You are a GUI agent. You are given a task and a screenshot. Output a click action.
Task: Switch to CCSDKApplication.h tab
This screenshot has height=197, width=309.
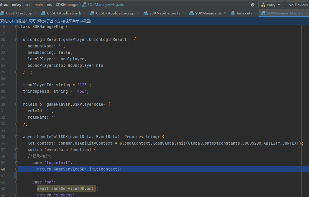pyautogui.click(x=64, y=13)
